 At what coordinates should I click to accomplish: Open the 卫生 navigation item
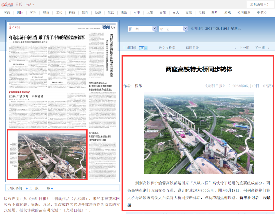(150, 12)
